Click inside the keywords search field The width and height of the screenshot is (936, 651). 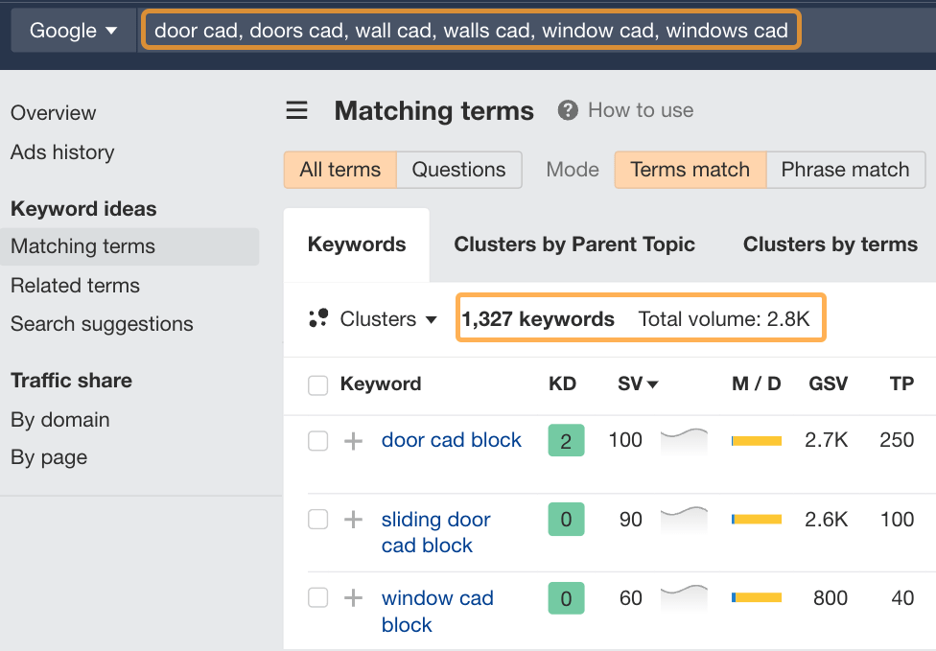point(470,30)
